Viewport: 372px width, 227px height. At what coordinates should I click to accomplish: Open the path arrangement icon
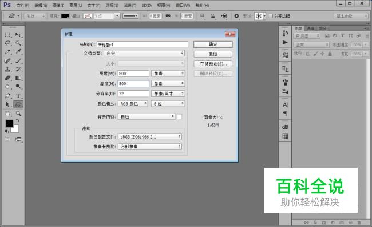[x=224, y=16]
